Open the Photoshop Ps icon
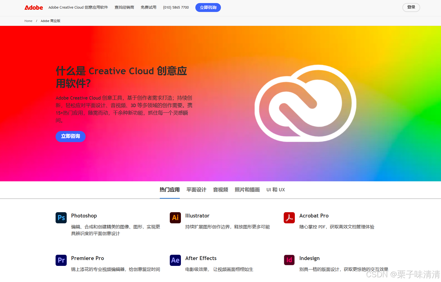Viewport: 441px width, 282px height. tap(61, 218)
